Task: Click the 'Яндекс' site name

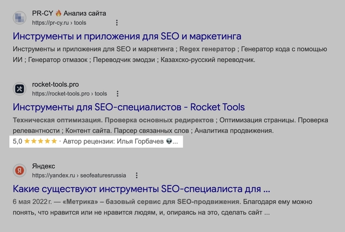Action: [43, 166]
